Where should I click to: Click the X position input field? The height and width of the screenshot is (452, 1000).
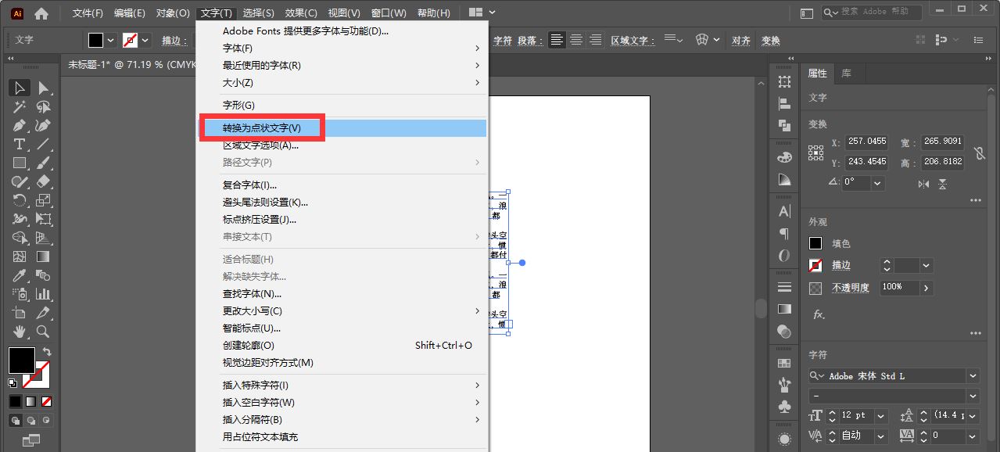(866, 142)
